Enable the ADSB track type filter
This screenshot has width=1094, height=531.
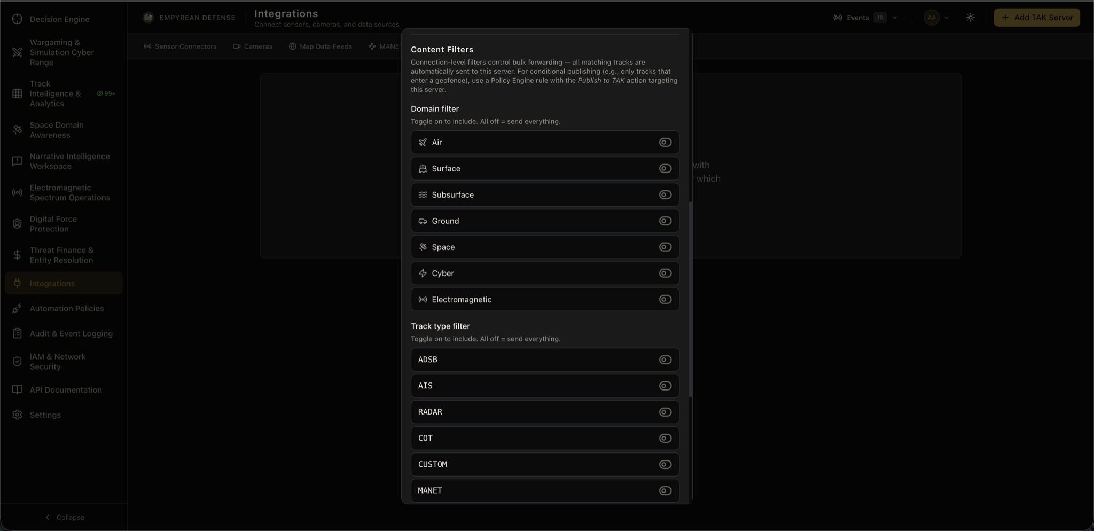point(665,360)
